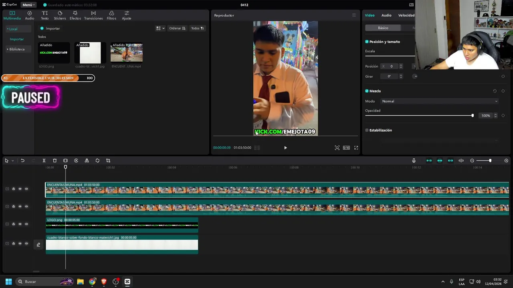Open the Efectos tab
The width and height of the screenshot is (513, 288).
pyautogui.click(x=75, y=15)
